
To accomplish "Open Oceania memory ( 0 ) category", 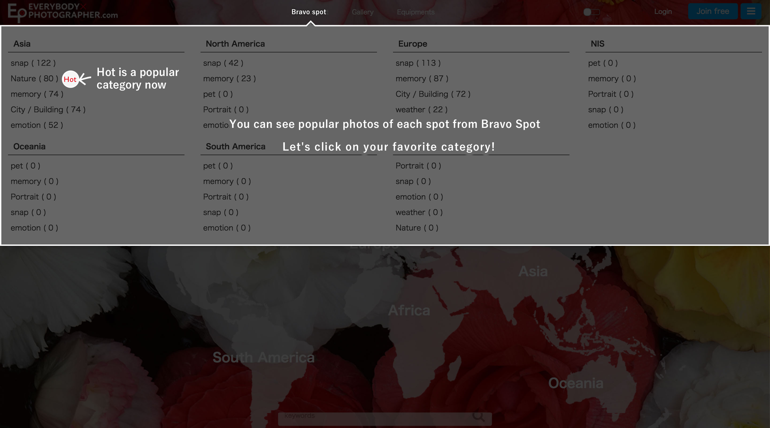I will (34, 182).
